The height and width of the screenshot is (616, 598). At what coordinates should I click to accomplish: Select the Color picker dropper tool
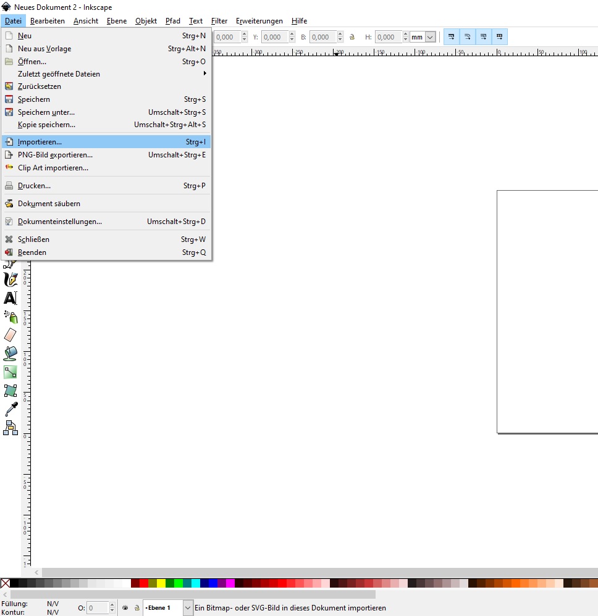tap(11, 409)
